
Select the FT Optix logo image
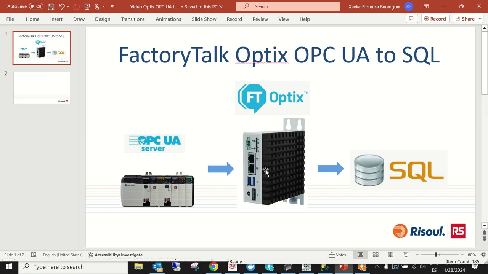pyautogui.click(x=272, y=98)
